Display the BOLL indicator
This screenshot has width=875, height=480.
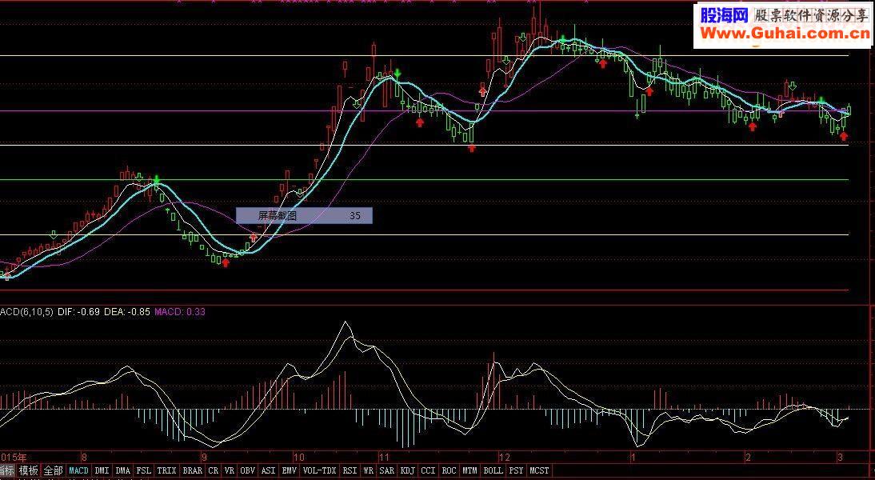click(493, 470)
